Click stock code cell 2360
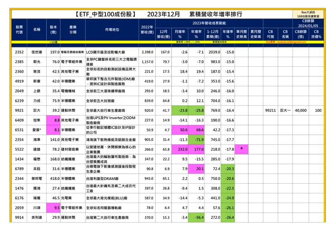This screenshot has width=335, height=236. 19,72
